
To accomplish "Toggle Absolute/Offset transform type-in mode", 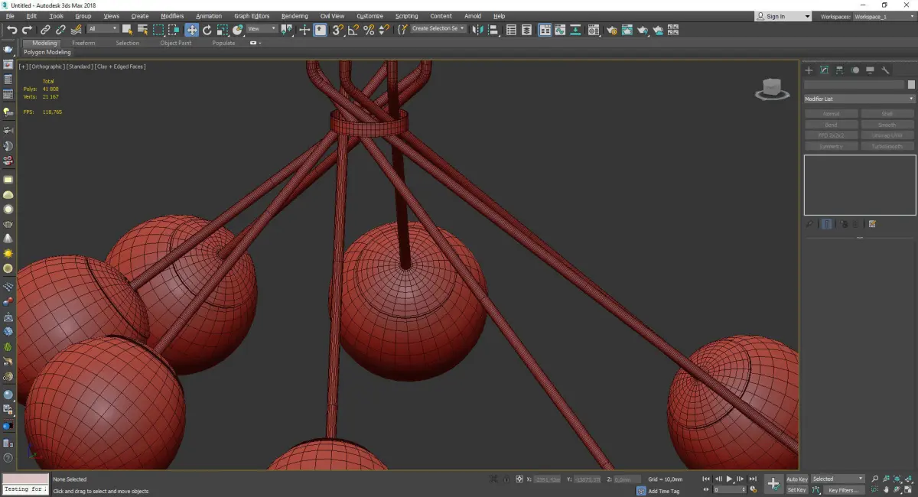I will click(519, 479).
